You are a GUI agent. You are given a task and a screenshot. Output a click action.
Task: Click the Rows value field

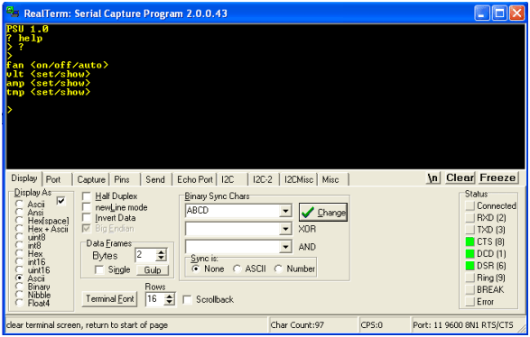pyautogui.click(x=155, y=299)
